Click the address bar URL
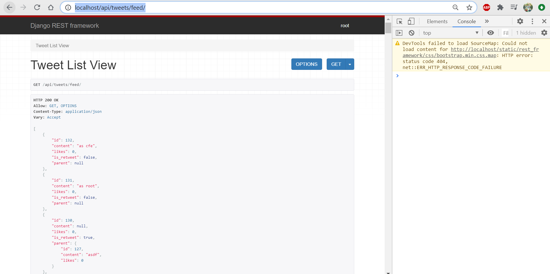The image size is (550, 274). pos(110,8)
